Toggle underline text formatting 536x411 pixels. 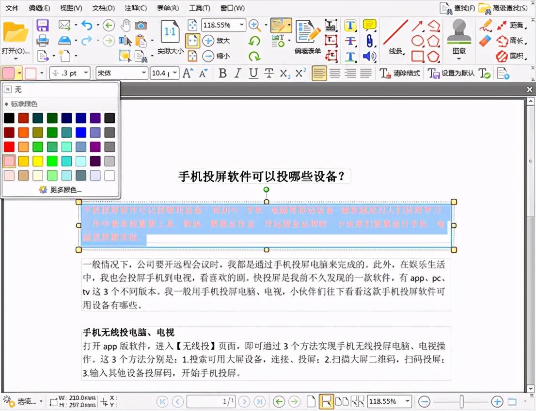[253, 73]
